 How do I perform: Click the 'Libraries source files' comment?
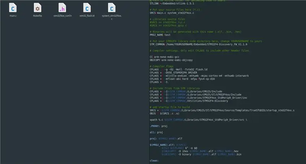(x=168, y=19)
